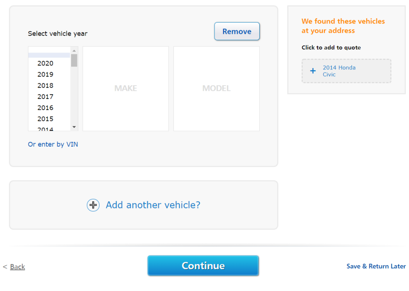The image size is (409, 291).
Task: Open the Or enter by VIN link
Action: 53,144
